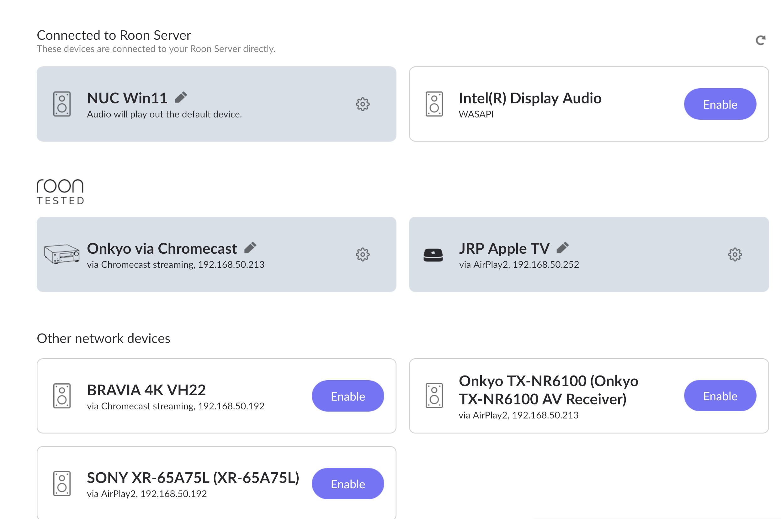Click the Intel(R) Display Audio speaker icon
This screenshot has width=781, height=519.
[434, 104]
